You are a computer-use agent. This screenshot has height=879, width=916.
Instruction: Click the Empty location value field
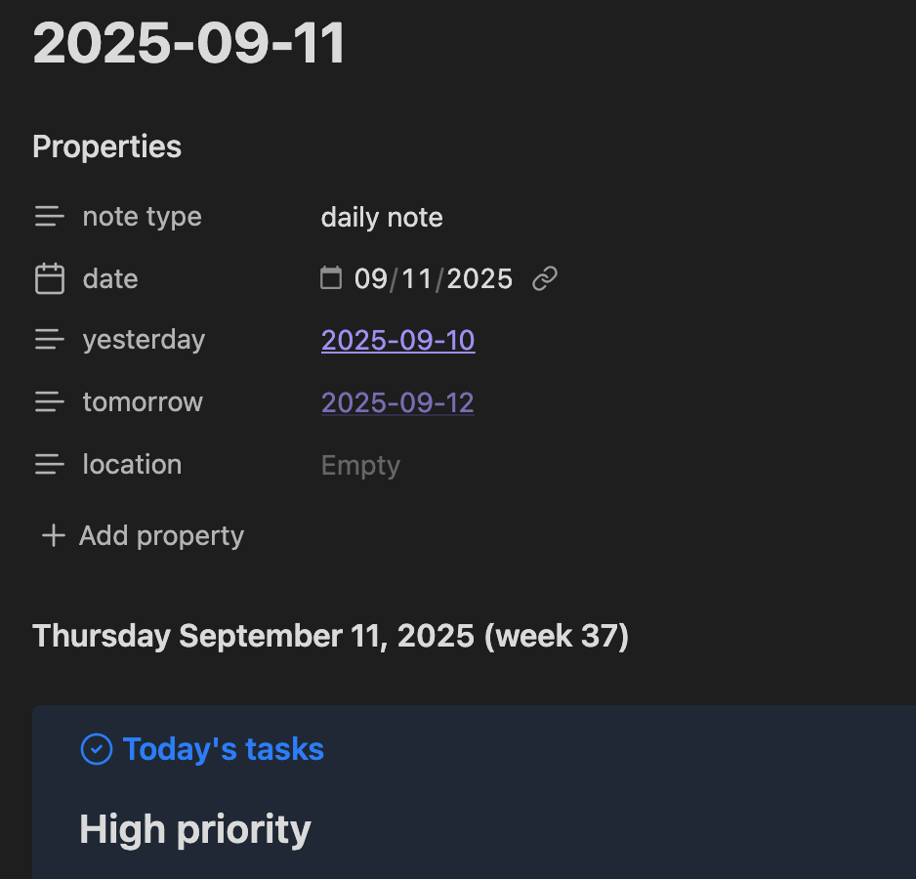click(360, 465)
